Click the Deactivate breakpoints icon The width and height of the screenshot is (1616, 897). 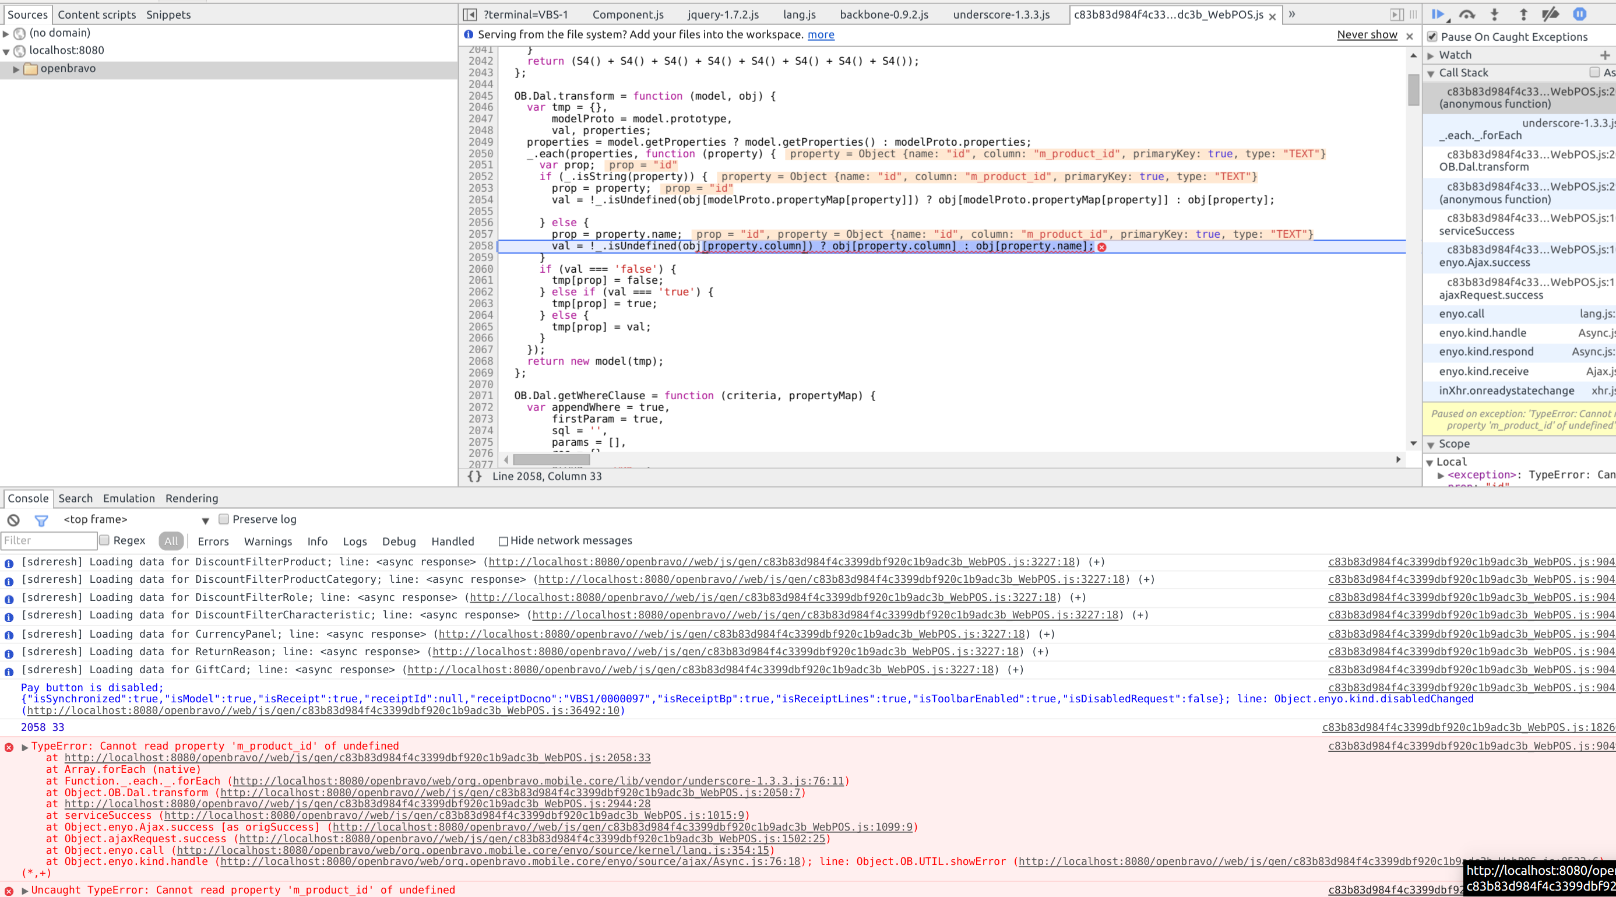1551,15
